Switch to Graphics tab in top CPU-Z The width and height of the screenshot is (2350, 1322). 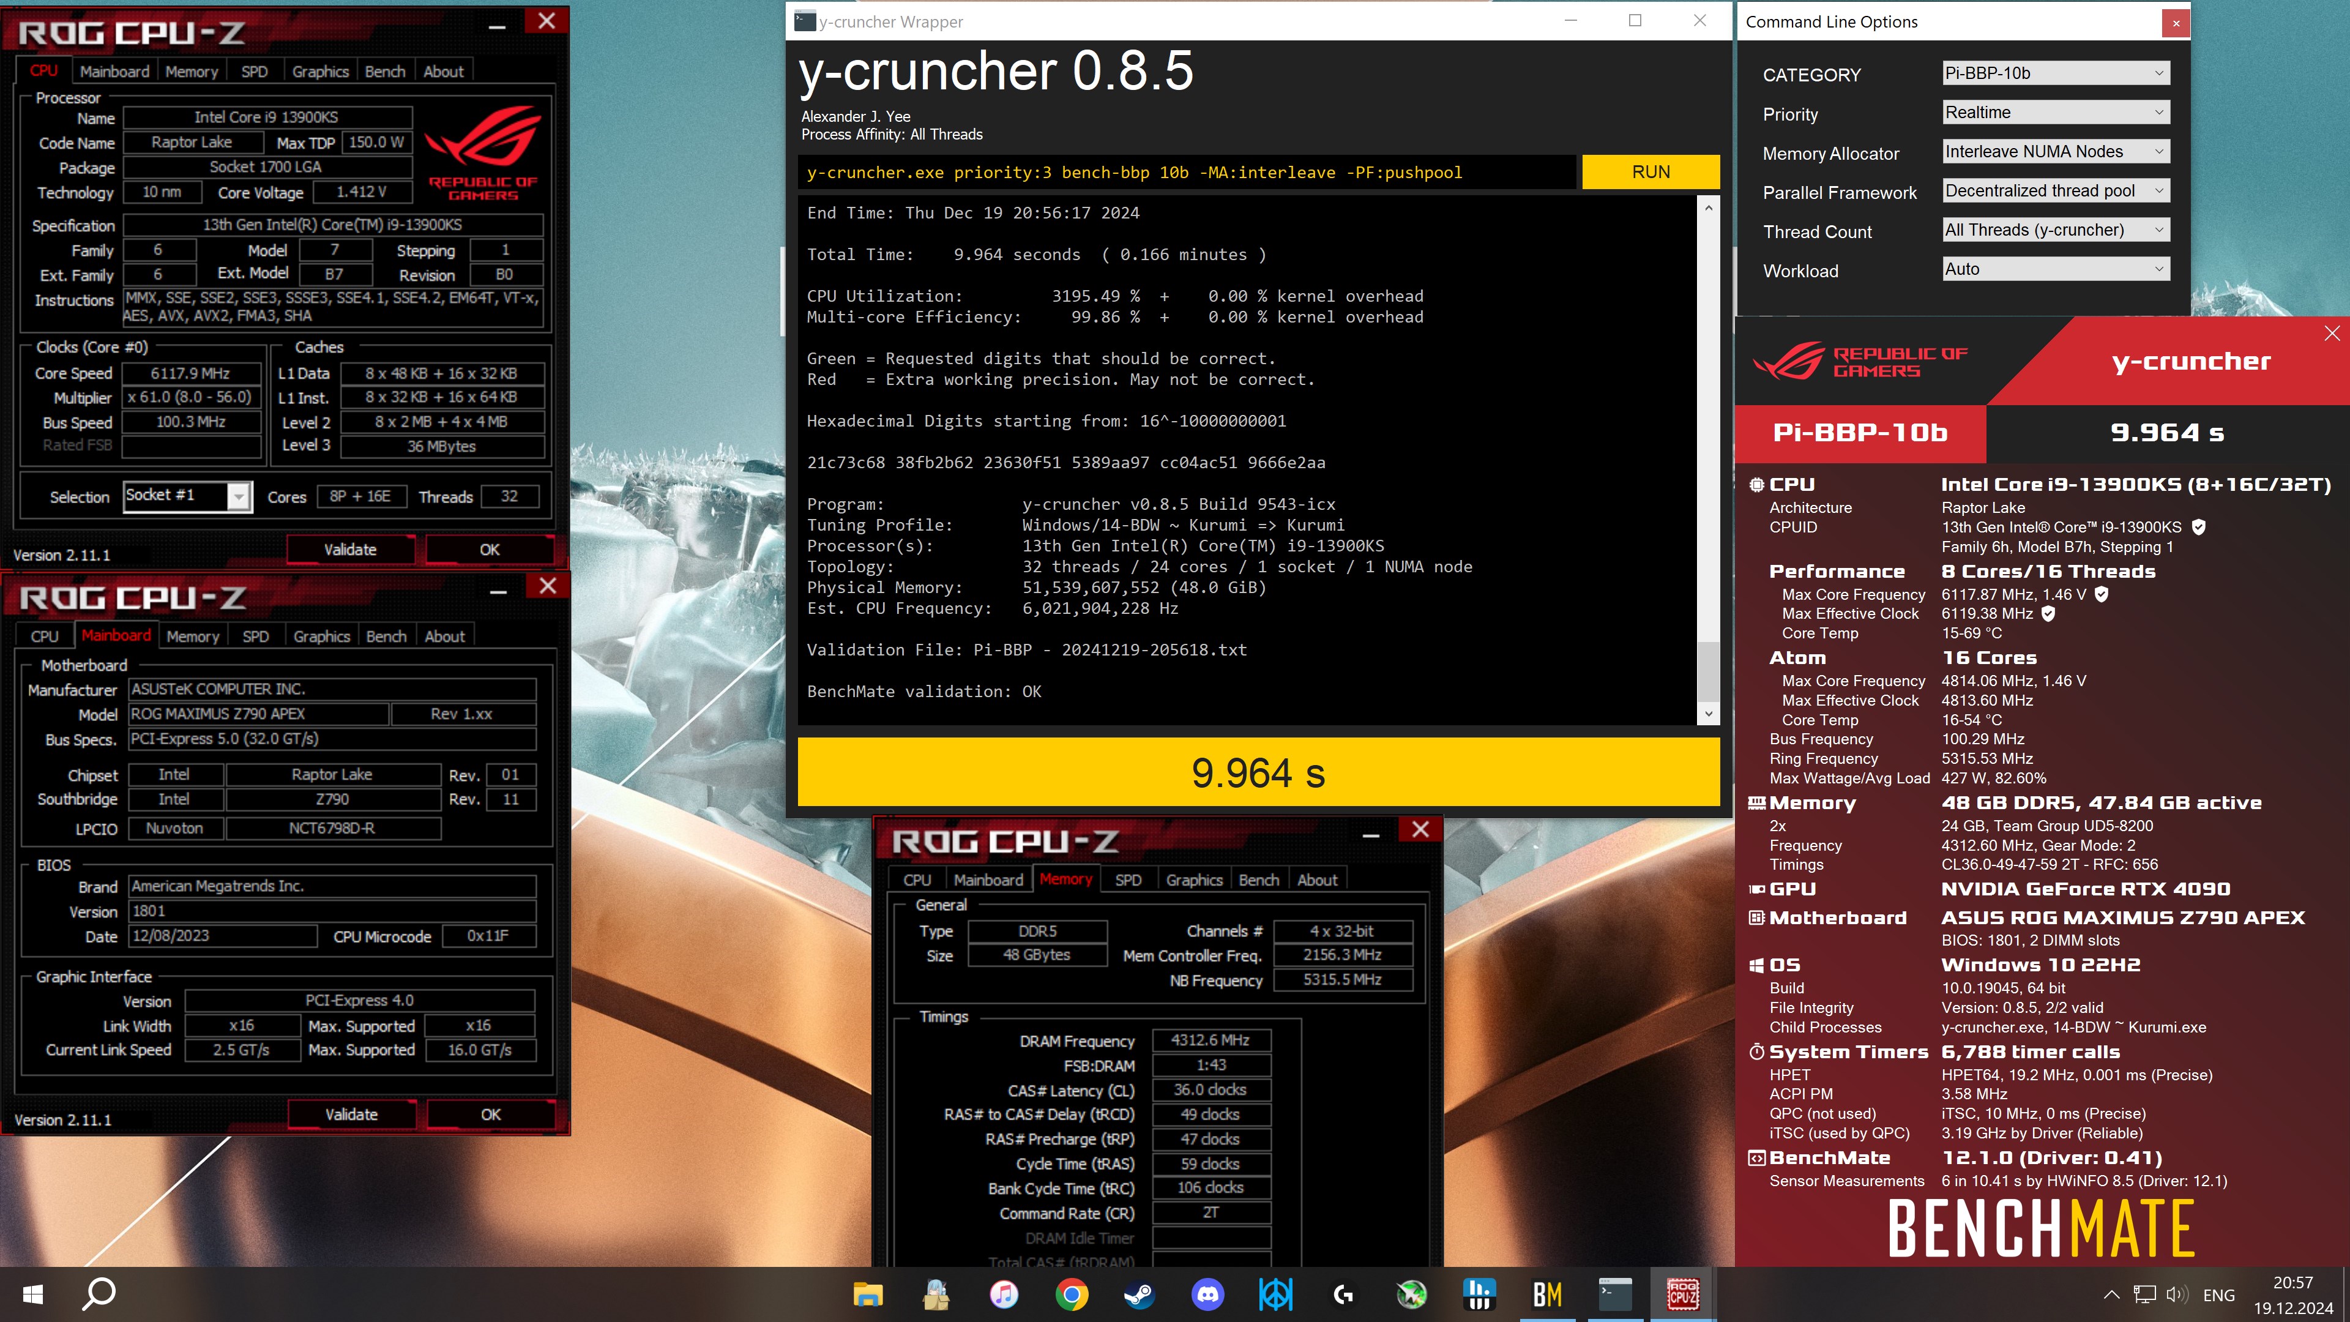click(x=320, y=71)
